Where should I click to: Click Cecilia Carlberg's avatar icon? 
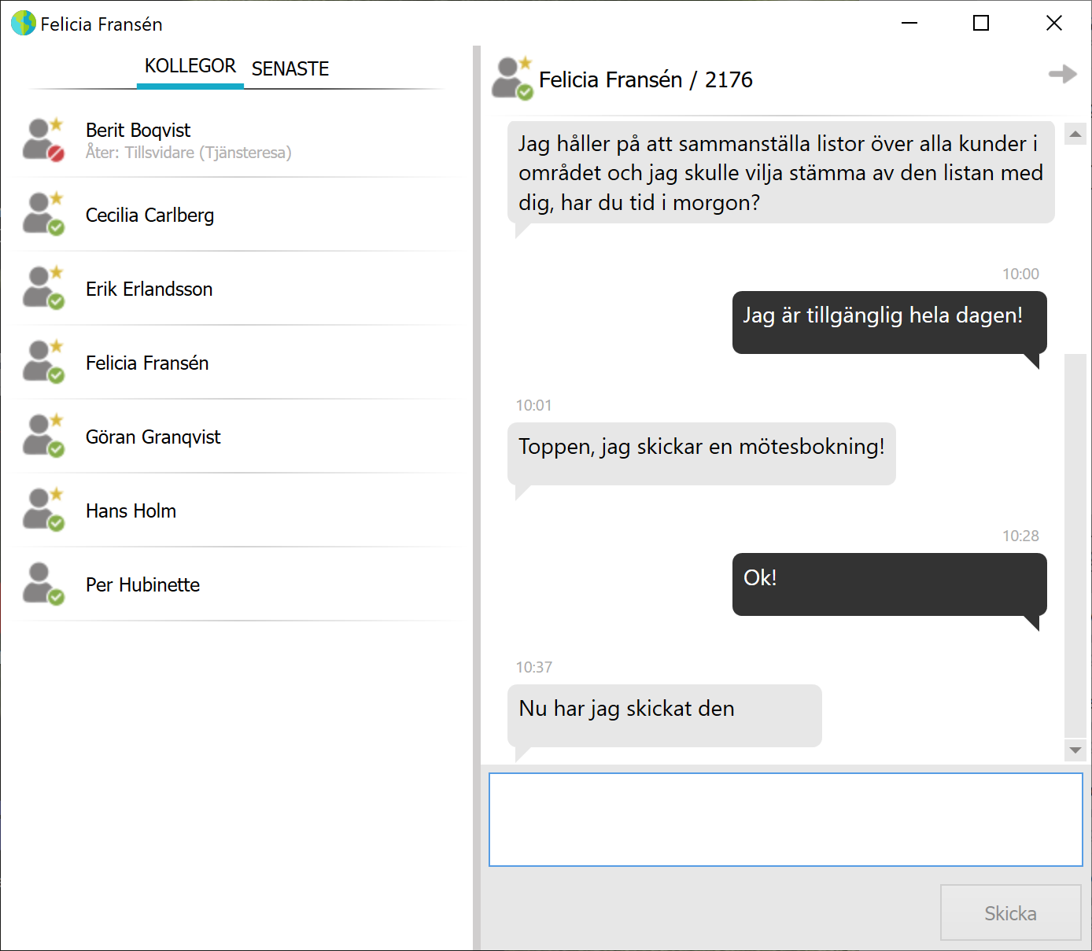tap(43, 214)
